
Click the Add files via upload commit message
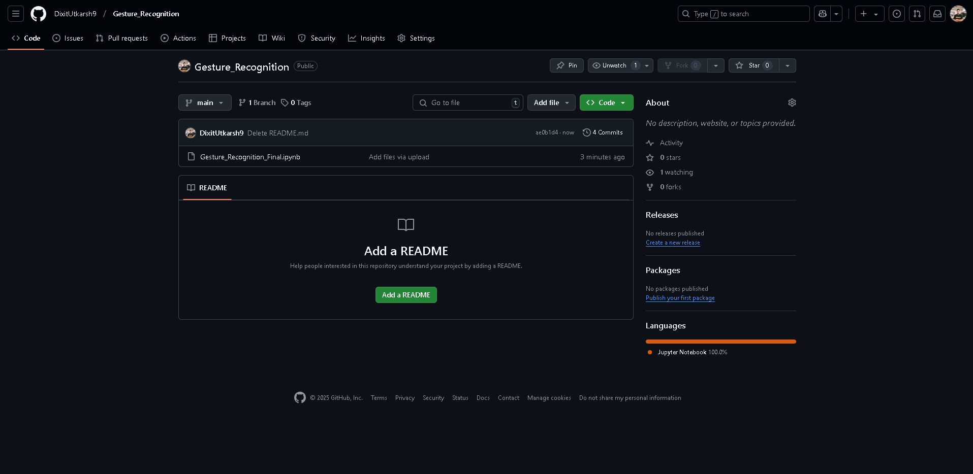399,157
